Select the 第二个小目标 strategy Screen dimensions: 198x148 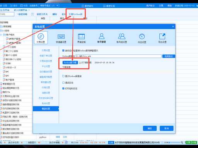11,51
